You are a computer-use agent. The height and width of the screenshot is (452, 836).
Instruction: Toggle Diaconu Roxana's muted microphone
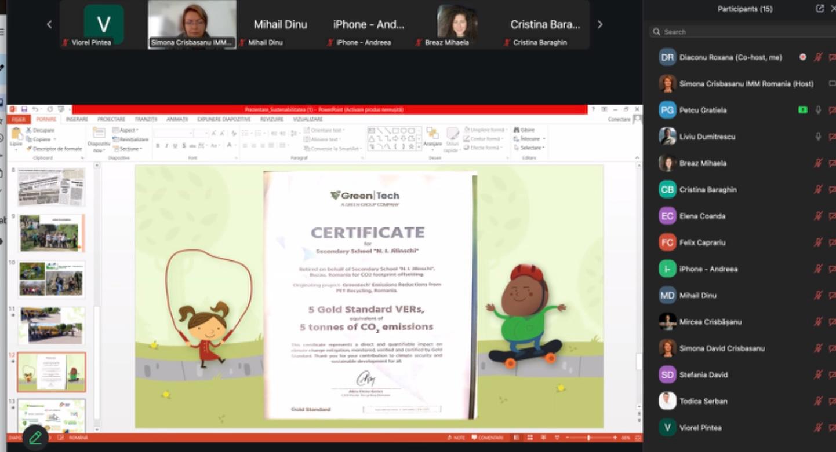(818, 57)
